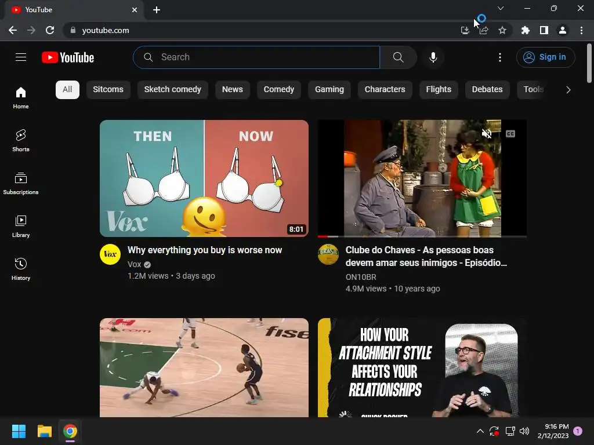Click the ON10BR channel avatar
The image size is (594, 445).
328,254
